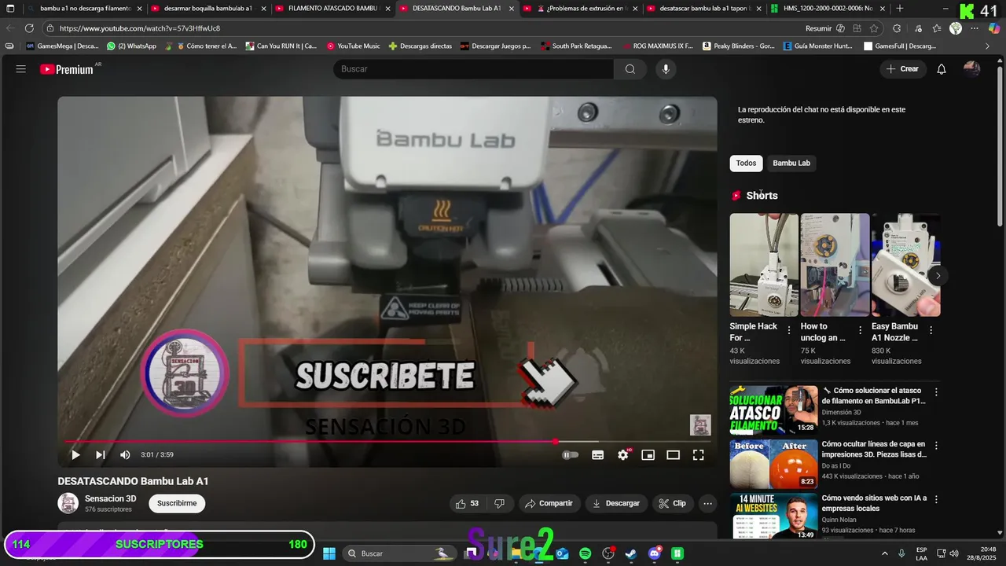Enter fullscreen video mode
1006x566 pixels.
tap(698, 454)
